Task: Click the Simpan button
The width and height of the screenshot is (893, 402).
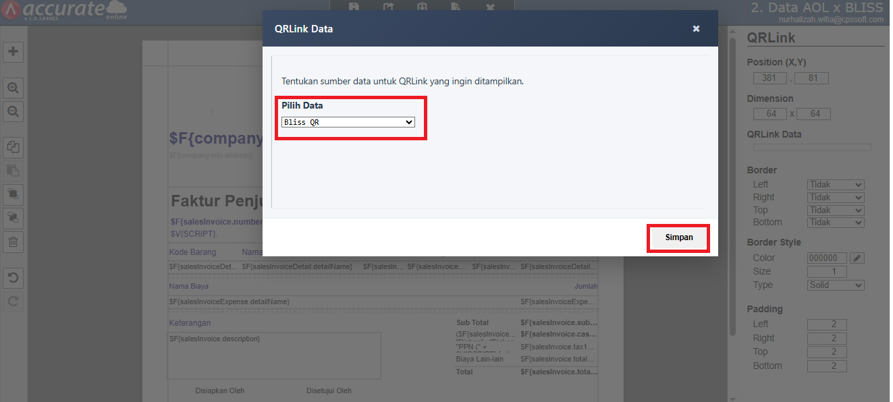Action: (x=678, y=237)
